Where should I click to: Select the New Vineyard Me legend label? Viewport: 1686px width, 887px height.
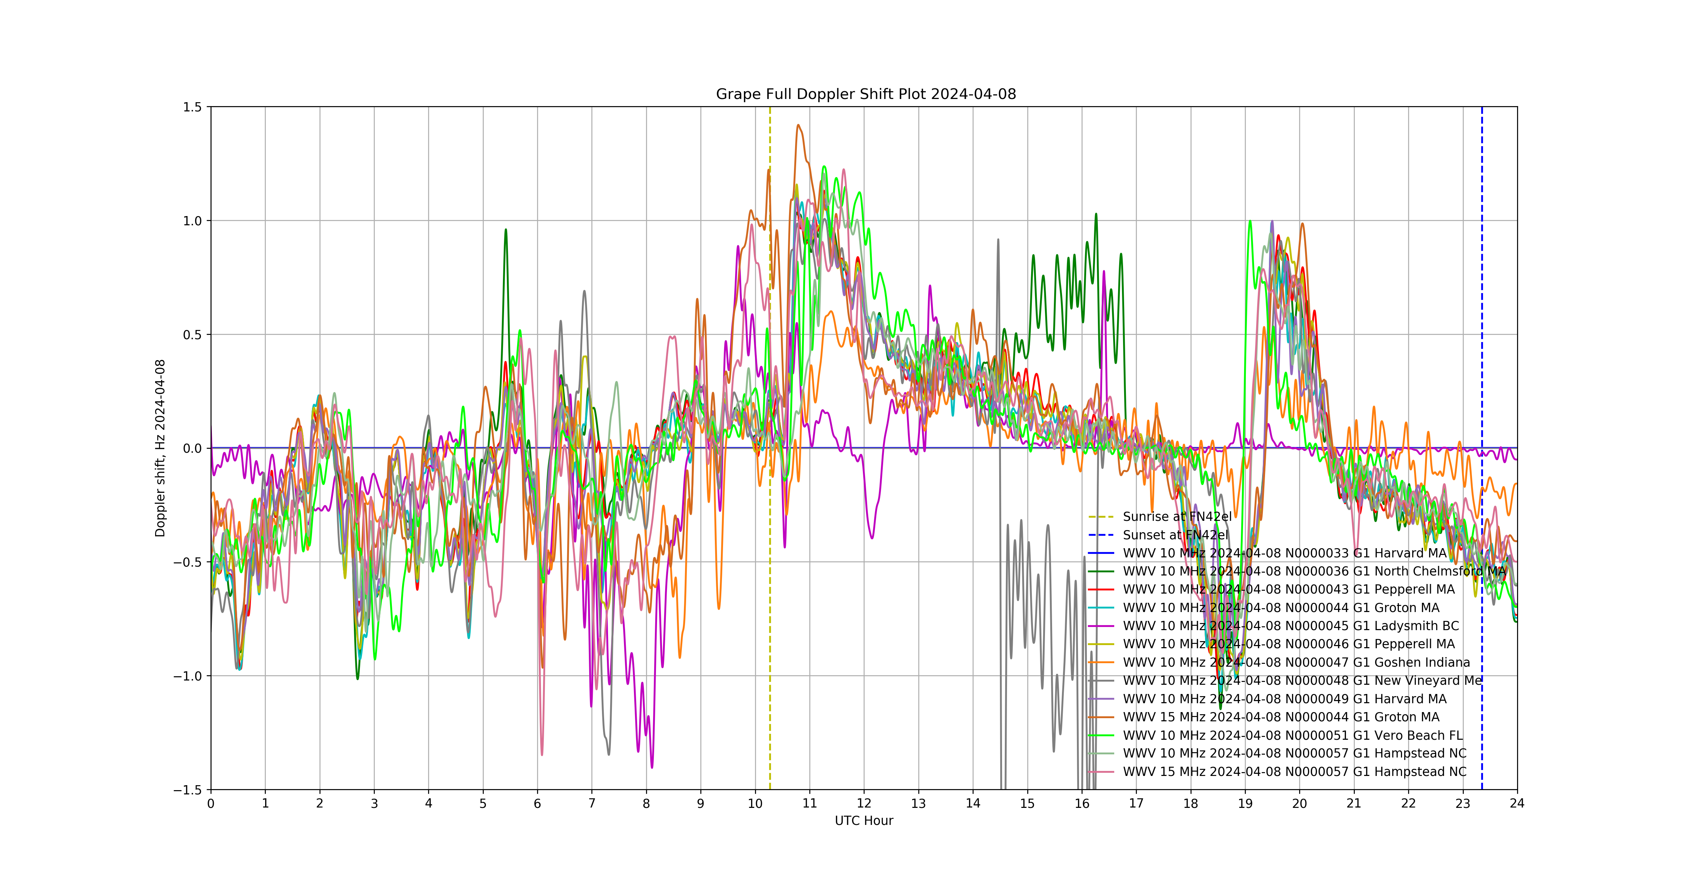coord(1302,681)
